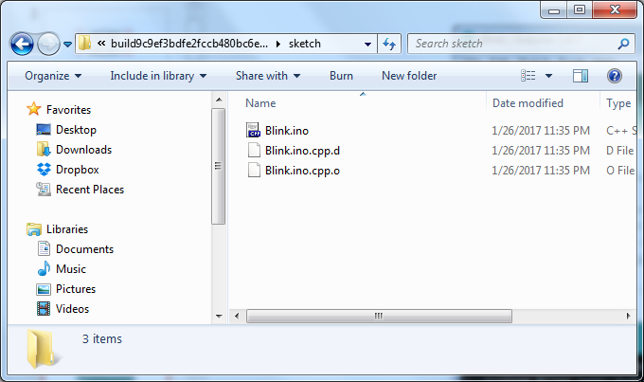Click the Dropbox icon
644x382 pixels.
click(x=44, y=170)
